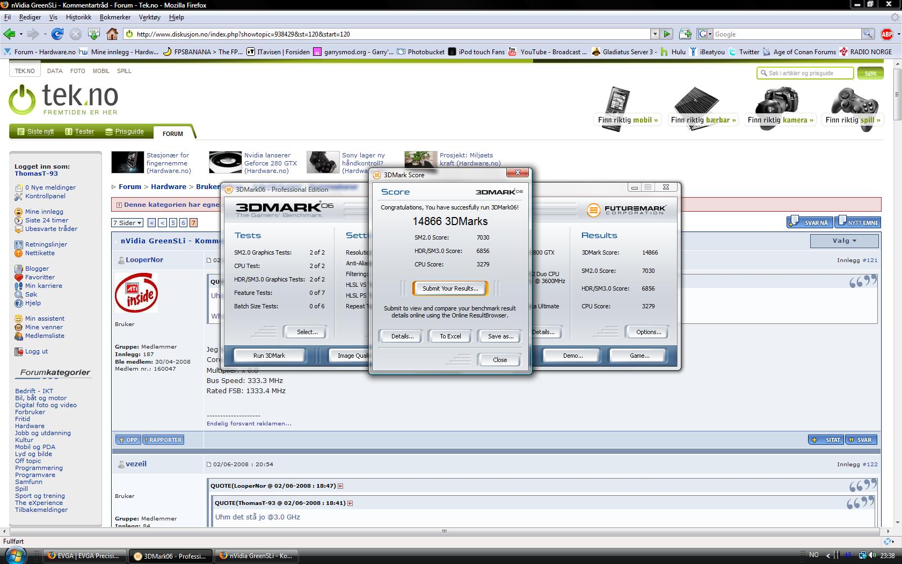The width and height of the screenshot is (902, 564).
Task: Open the URL history dropdown arrow
Action: (654, 34)
